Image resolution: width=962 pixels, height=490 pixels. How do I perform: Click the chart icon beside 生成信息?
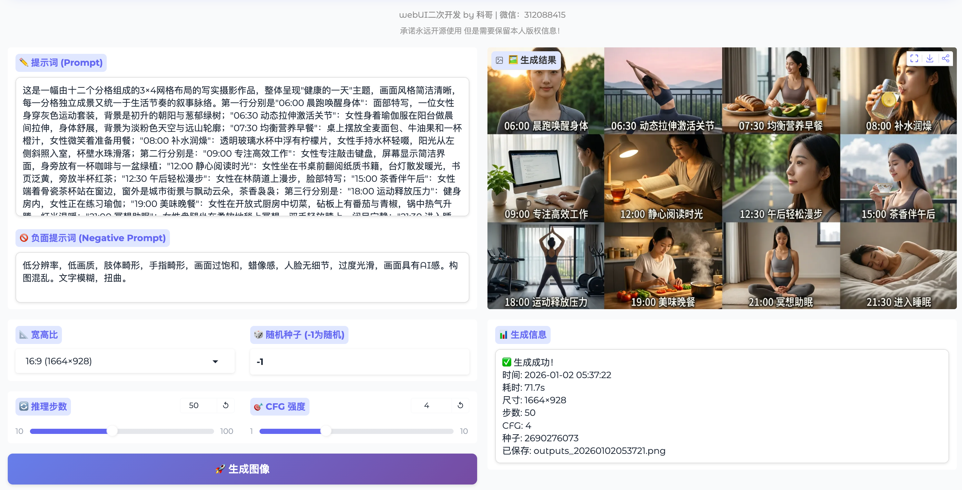[504, 335]
